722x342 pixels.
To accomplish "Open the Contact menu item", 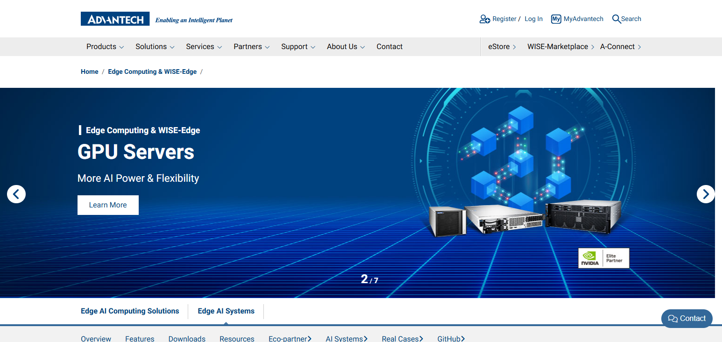I will [389, 47].
